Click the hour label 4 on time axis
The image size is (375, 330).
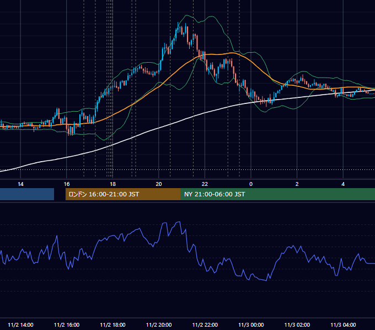(x=343, y=184)
